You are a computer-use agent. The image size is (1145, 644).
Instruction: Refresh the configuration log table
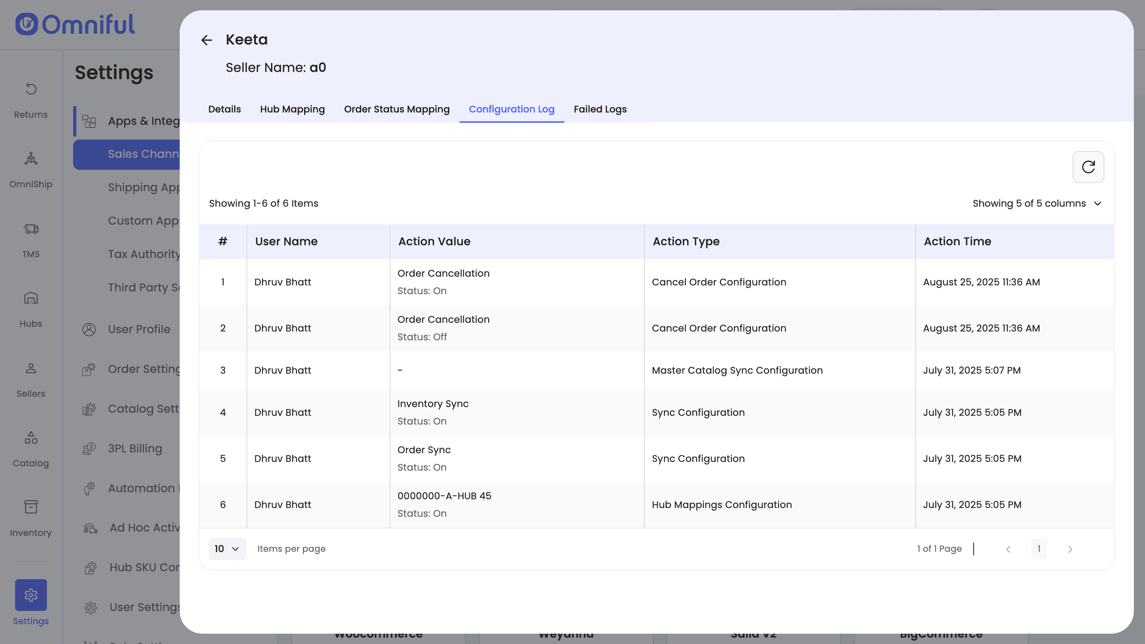click(x=1088, y=167)
